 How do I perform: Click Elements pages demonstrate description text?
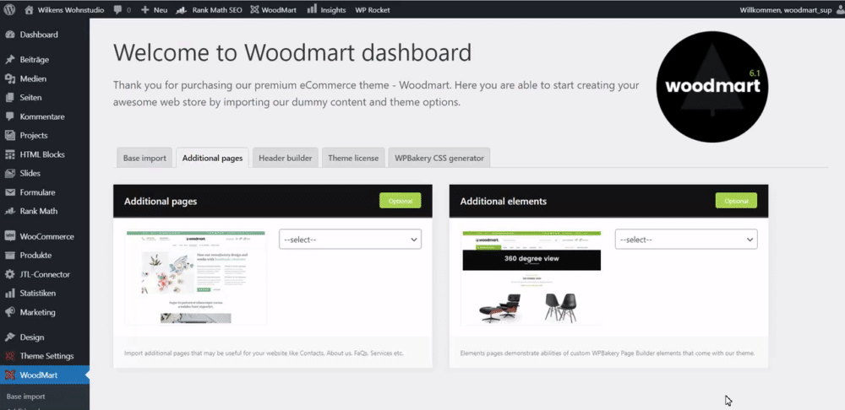coord(608,353)
